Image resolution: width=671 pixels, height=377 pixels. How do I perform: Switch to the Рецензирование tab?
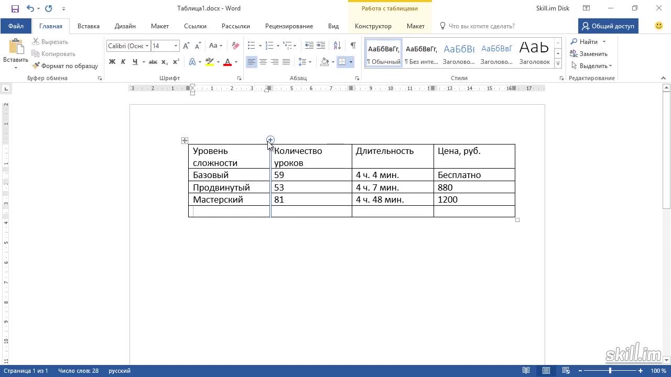tap(289, 26)
